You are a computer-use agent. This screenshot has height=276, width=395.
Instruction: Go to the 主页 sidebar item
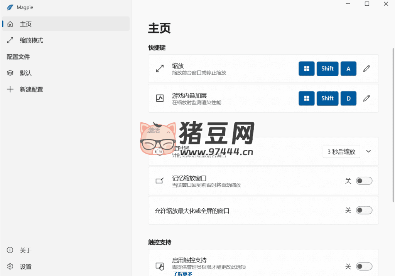pos(26,24)
